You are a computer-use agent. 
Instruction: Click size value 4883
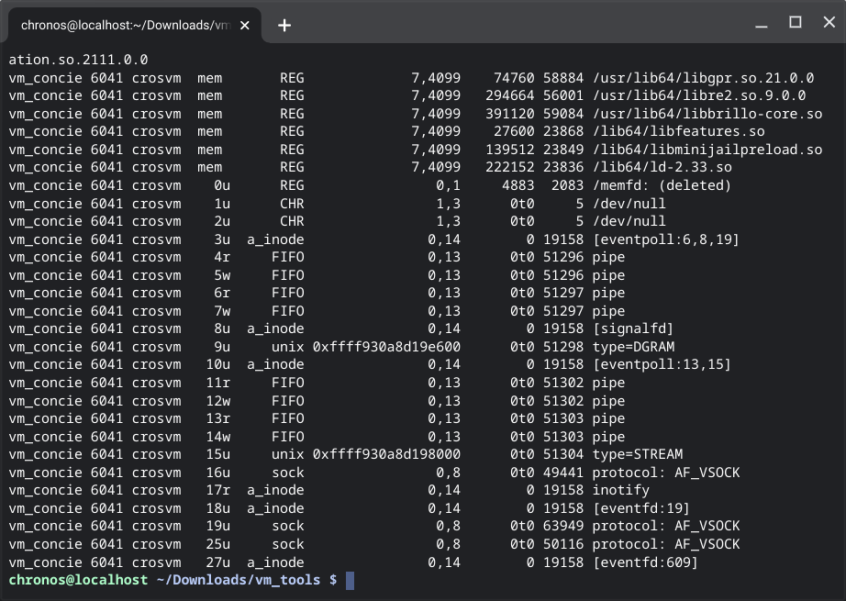point(518,185)
